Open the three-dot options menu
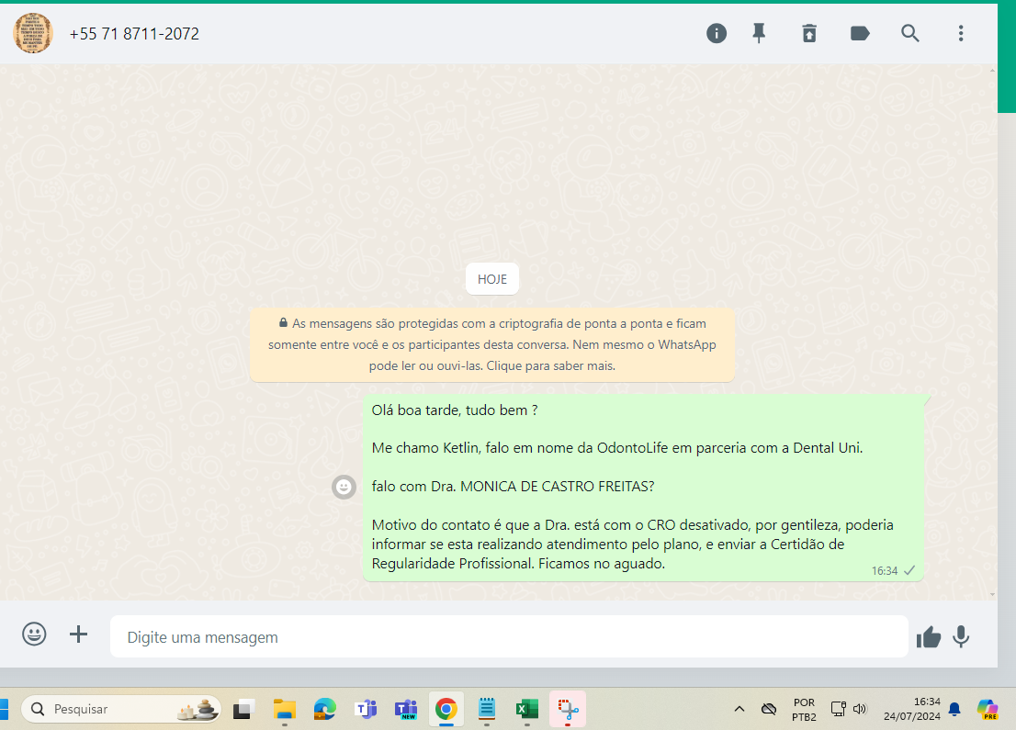Image resolution: width=1016 pixels, height=730 pixels. [961, 33]
